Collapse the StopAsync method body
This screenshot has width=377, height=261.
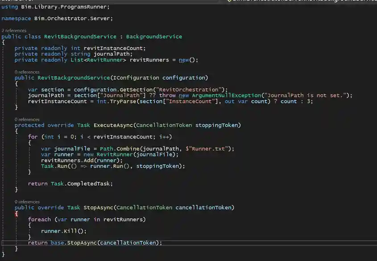point(3,213)
